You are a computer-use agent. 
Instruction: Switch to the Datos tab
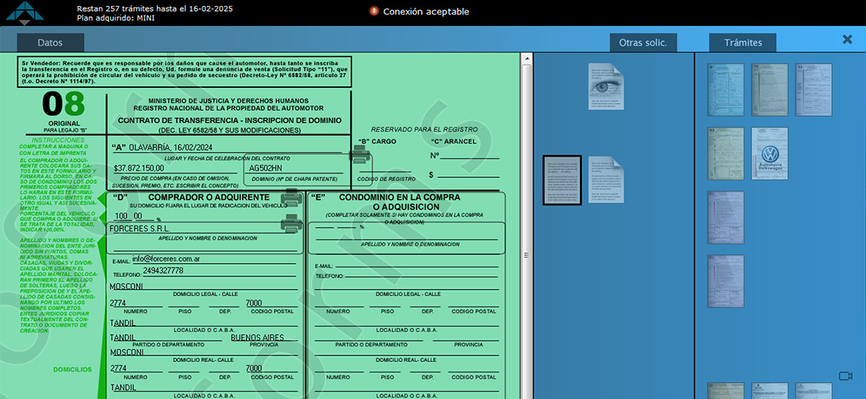click(50, 43)
